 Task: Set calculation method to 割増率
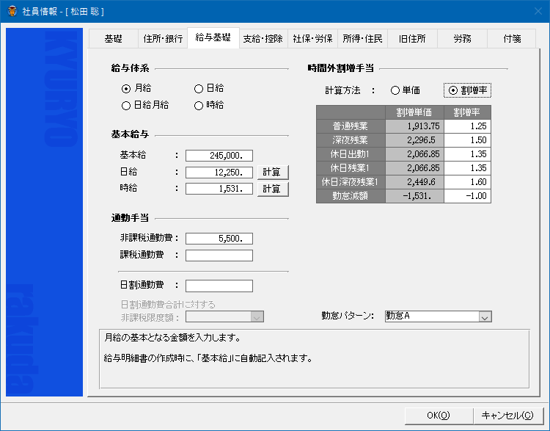[x=467, y=90]
